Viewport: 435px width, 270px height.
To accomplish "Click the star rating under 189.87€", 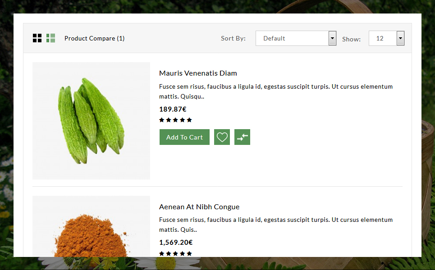I will pyautogui.click(x=176, y=120).
